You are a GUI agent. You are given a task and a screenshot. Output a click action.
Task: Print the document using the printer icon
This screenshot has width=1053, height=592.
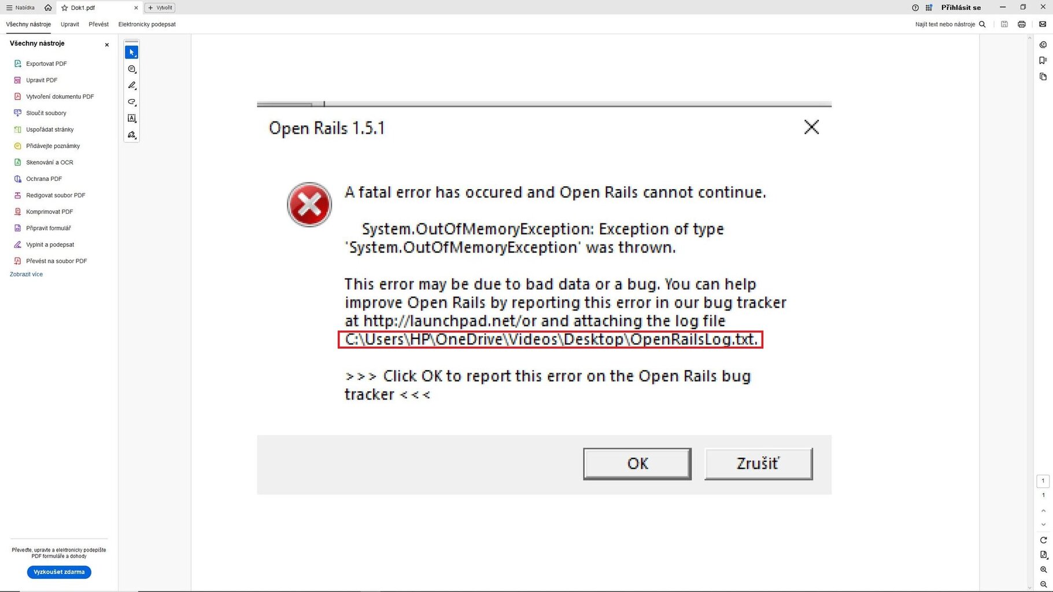(x=1022, y=24)
